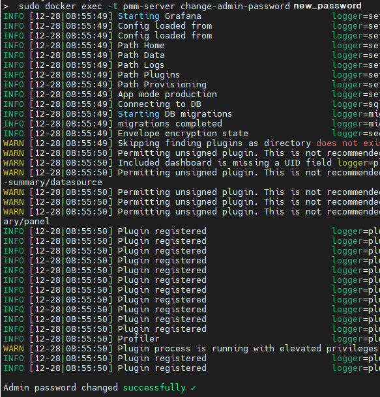This screenshot has width=380, height=397.
Task: Click Envelope encryption state message
Action: point(183,134)
